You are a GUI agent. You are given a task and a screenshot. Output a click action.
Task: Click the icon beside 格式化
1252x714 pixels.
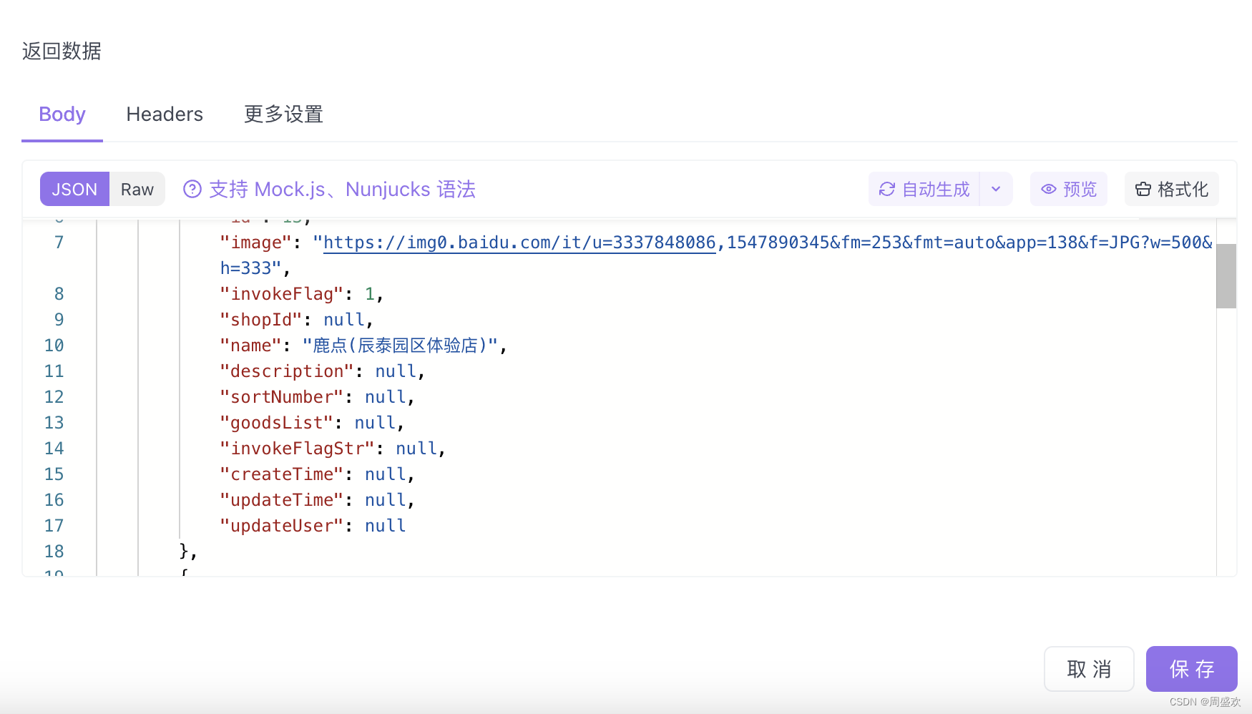1143,189
